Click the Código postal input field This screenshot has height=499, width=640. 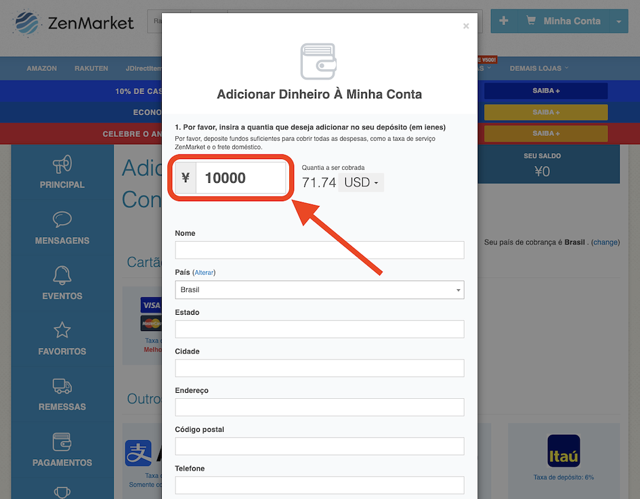(320, 446)
